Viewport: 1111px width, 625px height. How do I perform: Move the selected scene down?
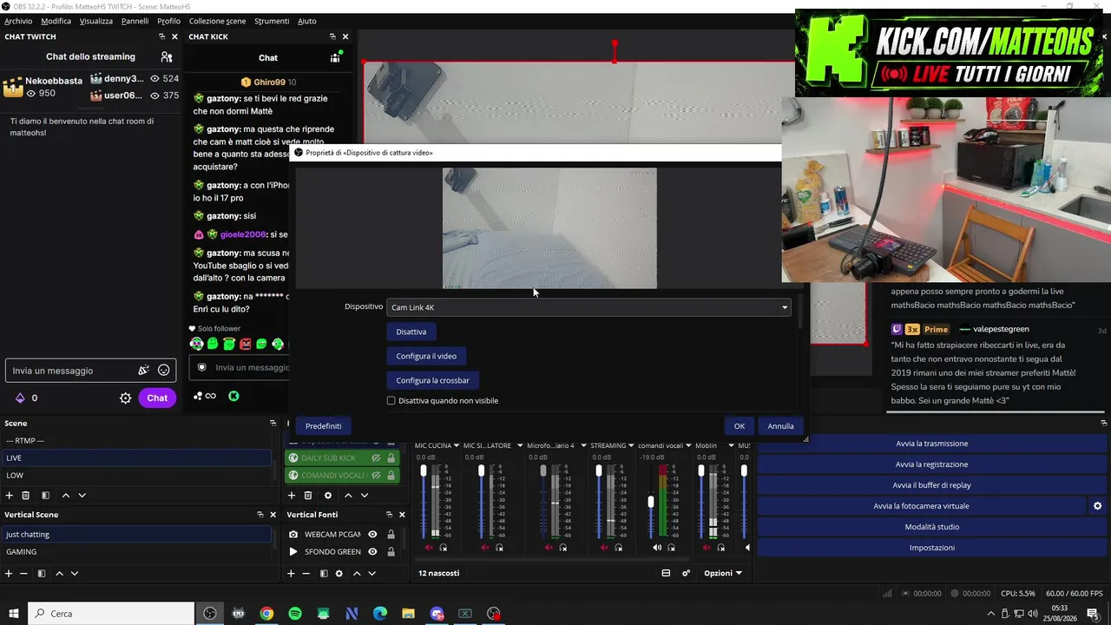(x=82, y=496)
